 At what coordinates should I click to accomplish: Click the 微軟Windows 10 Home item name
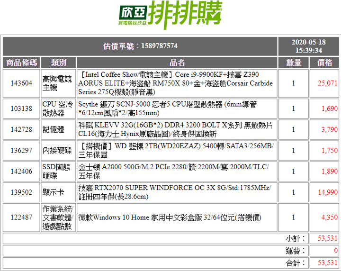point(170,217)
